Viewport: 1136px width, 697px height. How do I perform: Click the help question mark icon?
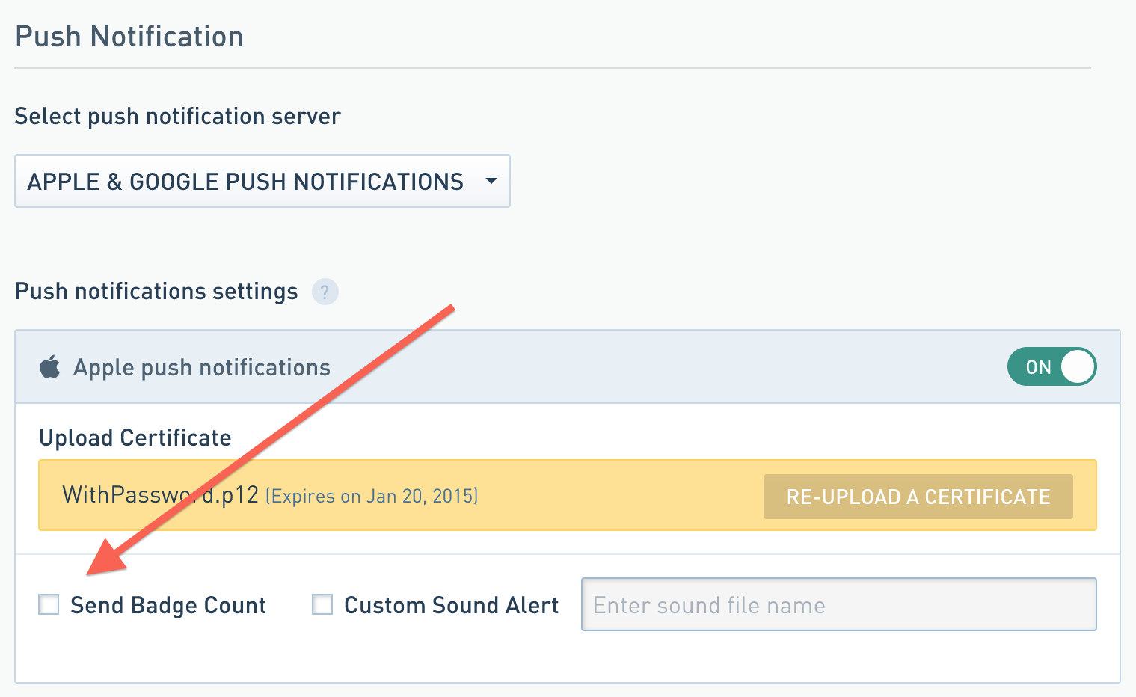(x=325, y=292)
